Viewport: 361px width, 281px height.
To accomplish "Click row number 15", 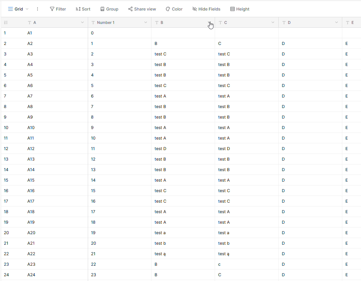I will 6,180.
